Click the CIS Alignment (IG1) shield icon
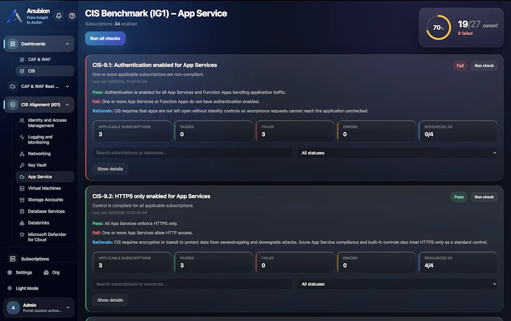The width and height of the screenshot is (511, 321). [x=13, y=105]
